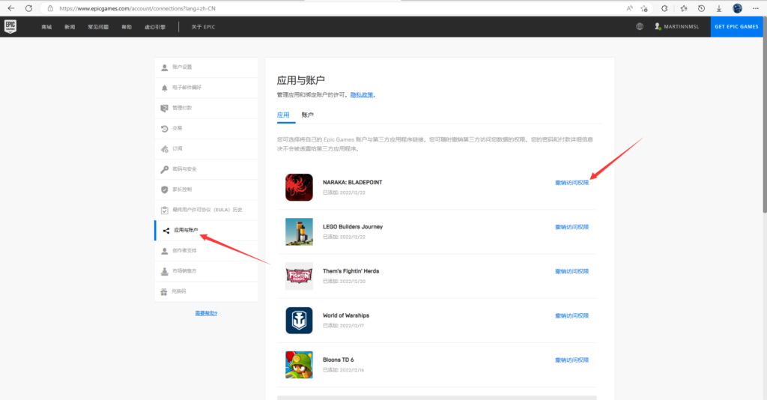
Task: Reload the current page
Action: 29,8
